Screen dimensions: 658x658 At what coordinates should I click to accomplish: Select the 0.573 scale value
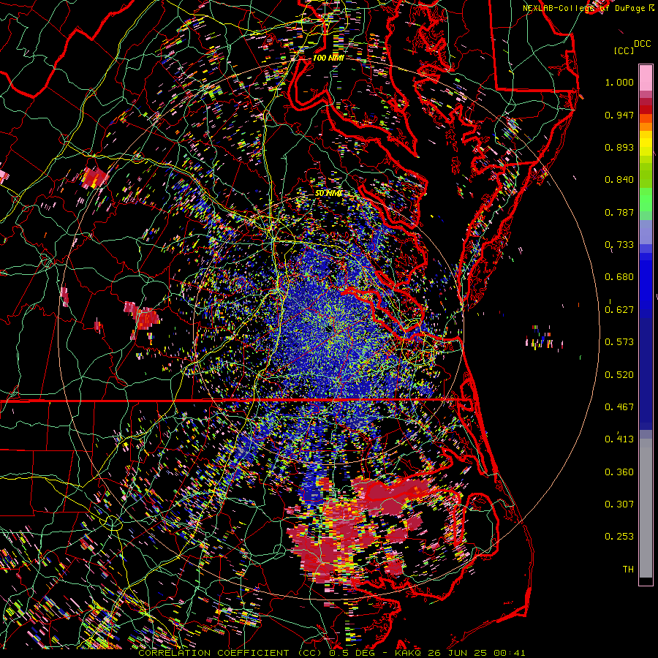[x=619, y=342]
